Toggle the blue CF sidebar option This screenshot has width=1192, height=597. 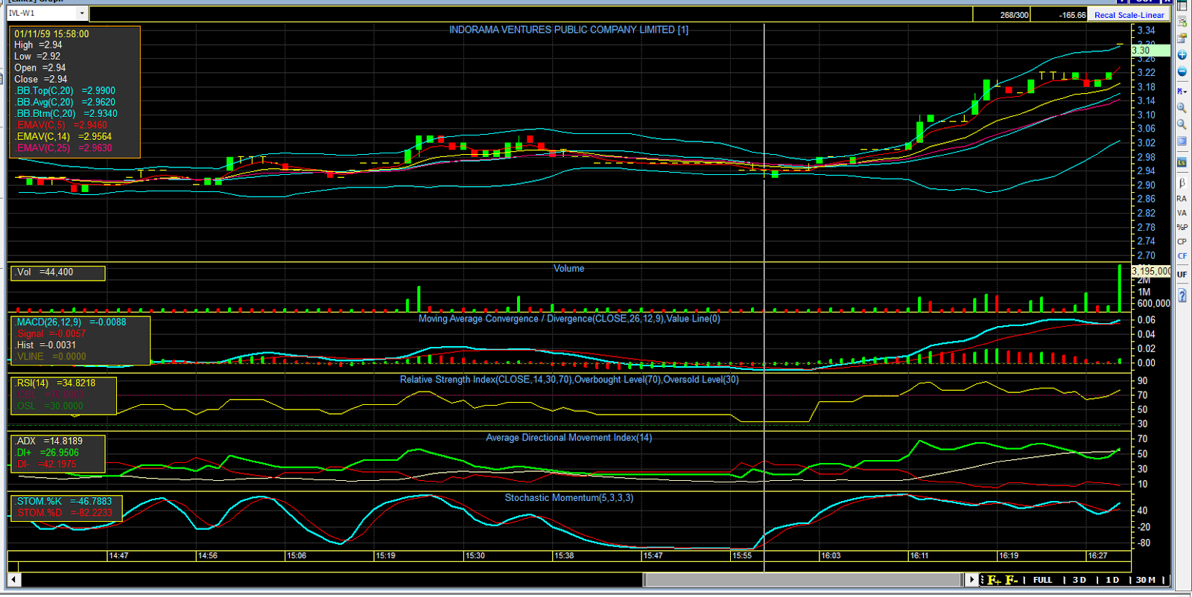click(x=1182, y=255)
